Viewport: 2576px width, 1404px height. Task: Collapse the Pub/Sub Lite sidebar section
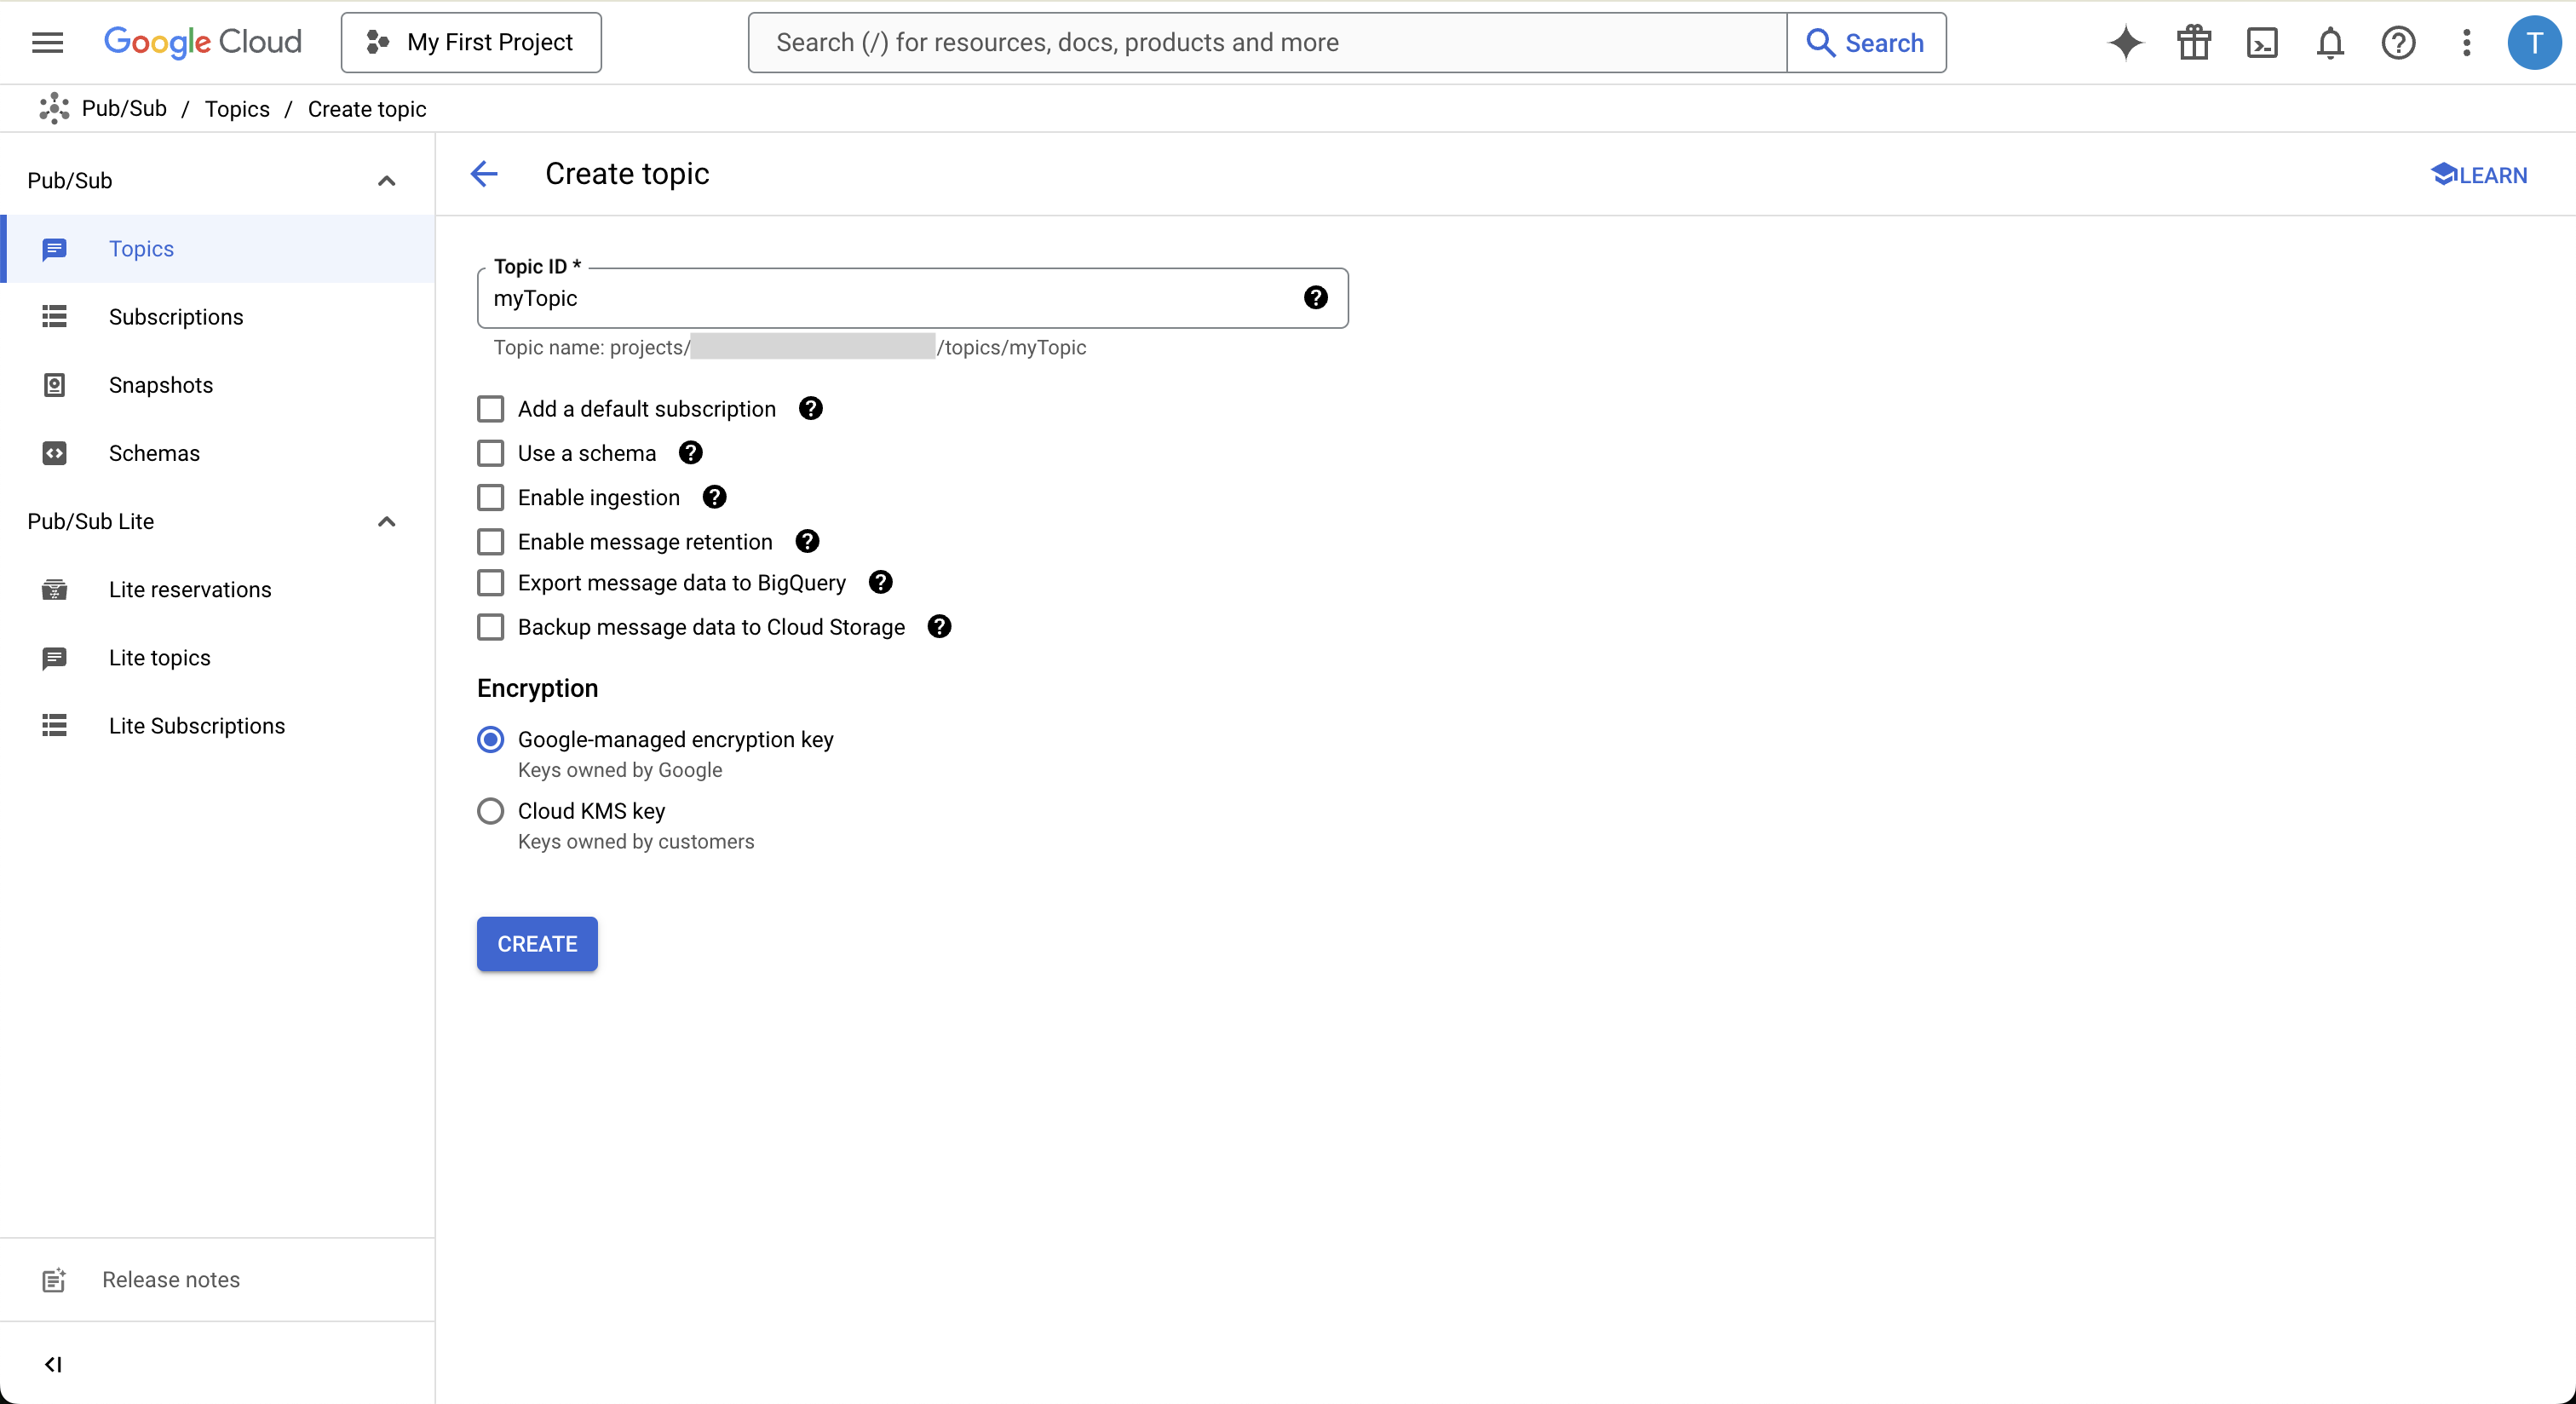386,522
